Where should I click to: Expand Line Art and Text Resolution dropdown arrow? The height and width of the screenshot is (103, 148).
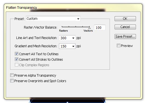(73, 38)
